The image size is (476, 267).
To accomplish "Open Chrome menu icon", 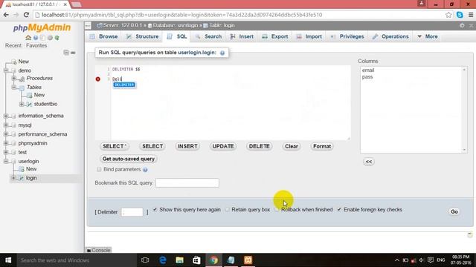I will (471, 15).
